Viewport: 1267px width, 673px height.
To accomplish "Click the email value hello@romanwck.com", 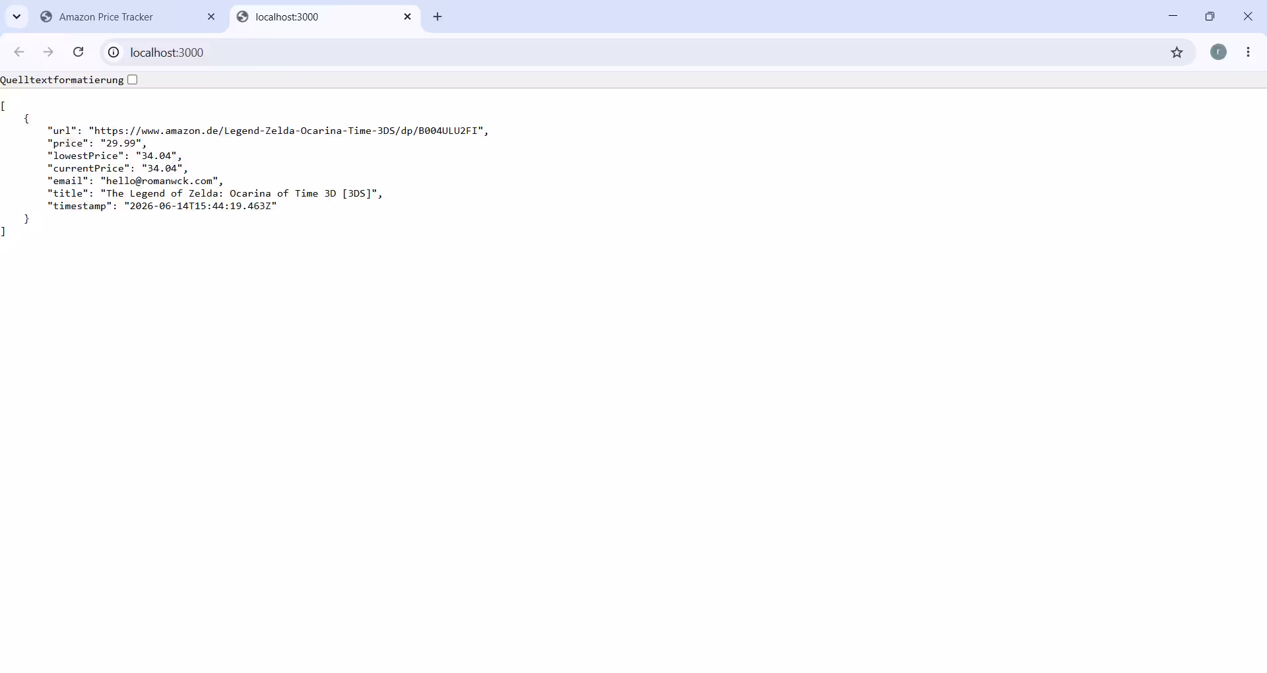I will point(159,181).
